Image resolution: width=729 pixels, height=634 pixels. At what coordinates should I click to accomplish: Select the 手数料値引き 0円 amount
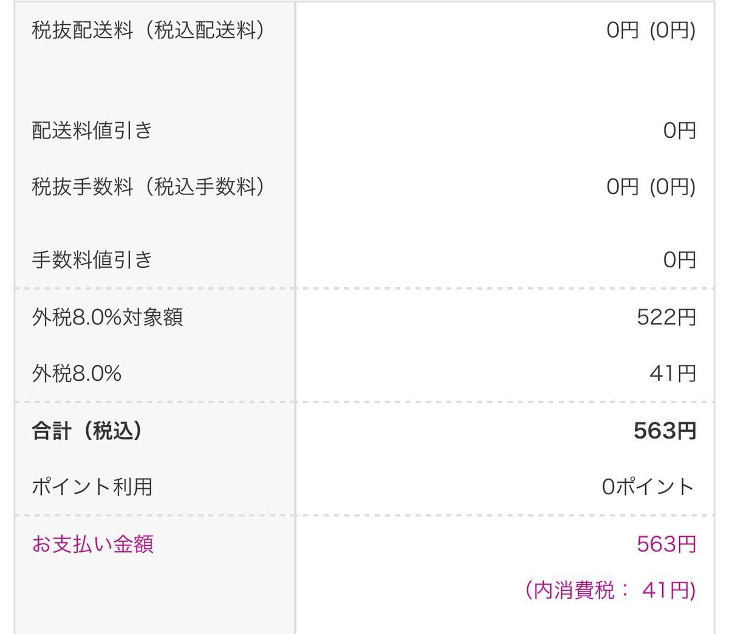click(679, 260)
